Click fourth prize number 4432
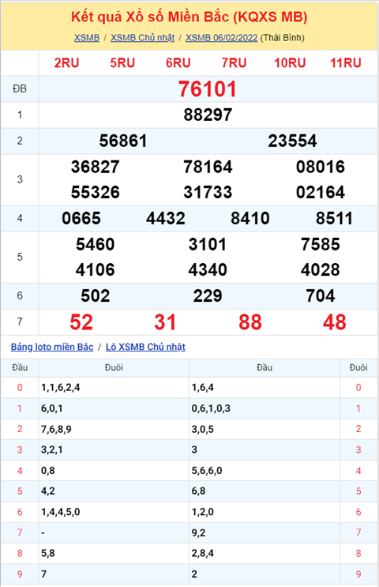The image size is (379, 587). 165,219
